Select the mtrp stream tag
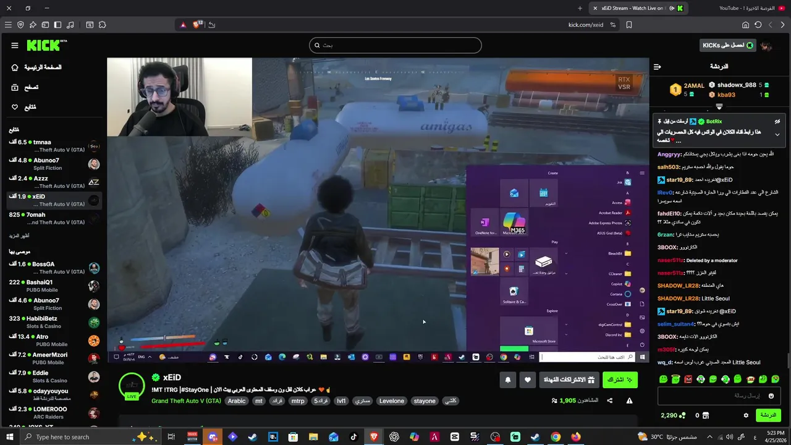Image resolution: width=791 pixels, height=445 pixels. 298,401
